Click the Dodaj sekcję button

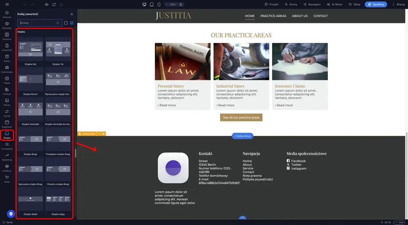243,136
